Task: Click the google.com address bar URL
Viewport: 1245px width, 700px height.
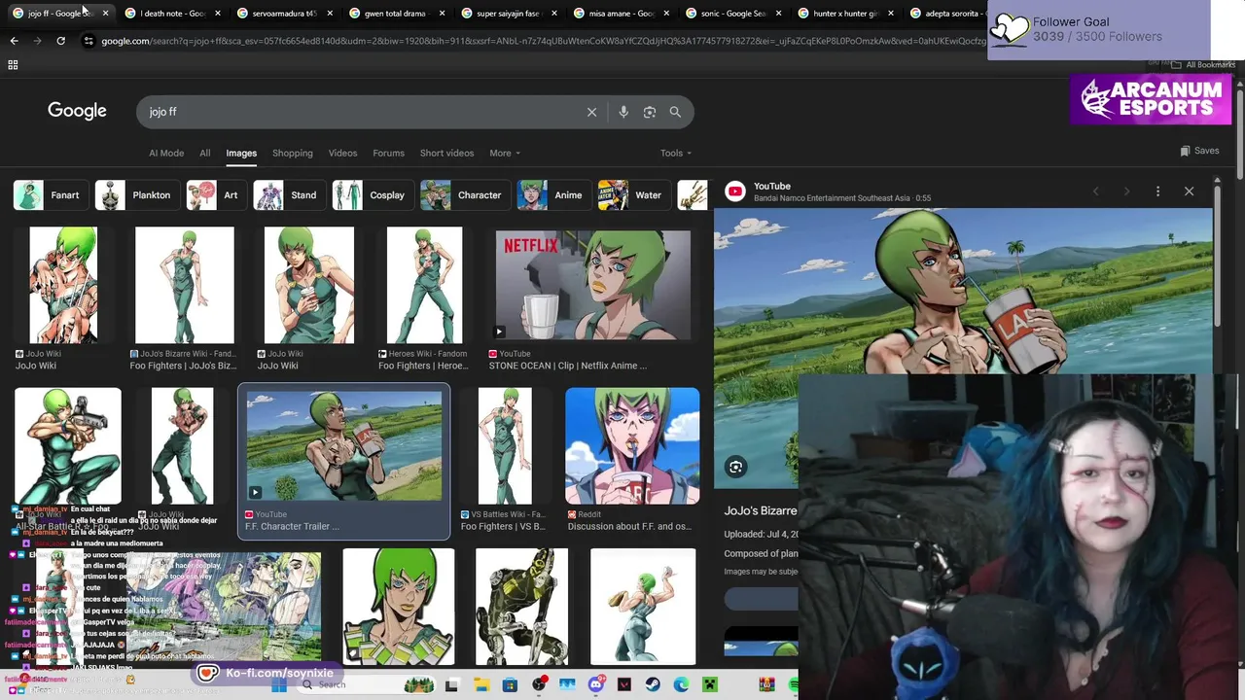Action: (542, 41)
